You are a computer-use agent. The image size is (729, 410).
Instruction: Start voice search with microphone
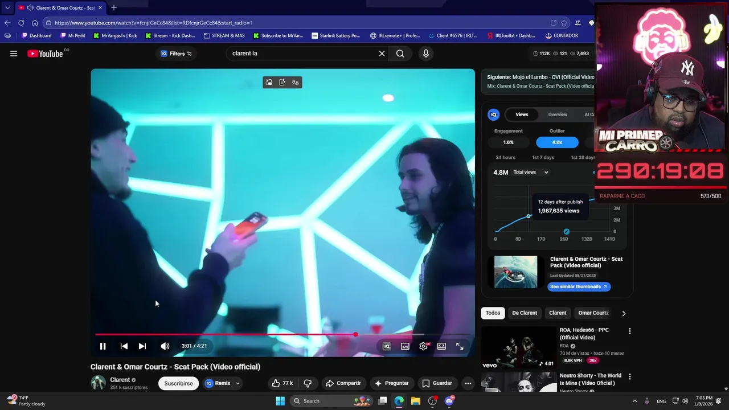[x=425, y=54]
